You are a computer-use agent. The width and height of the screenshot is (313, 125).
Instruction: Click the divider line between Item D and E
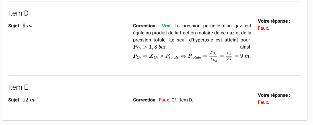[x=154, y=75]
